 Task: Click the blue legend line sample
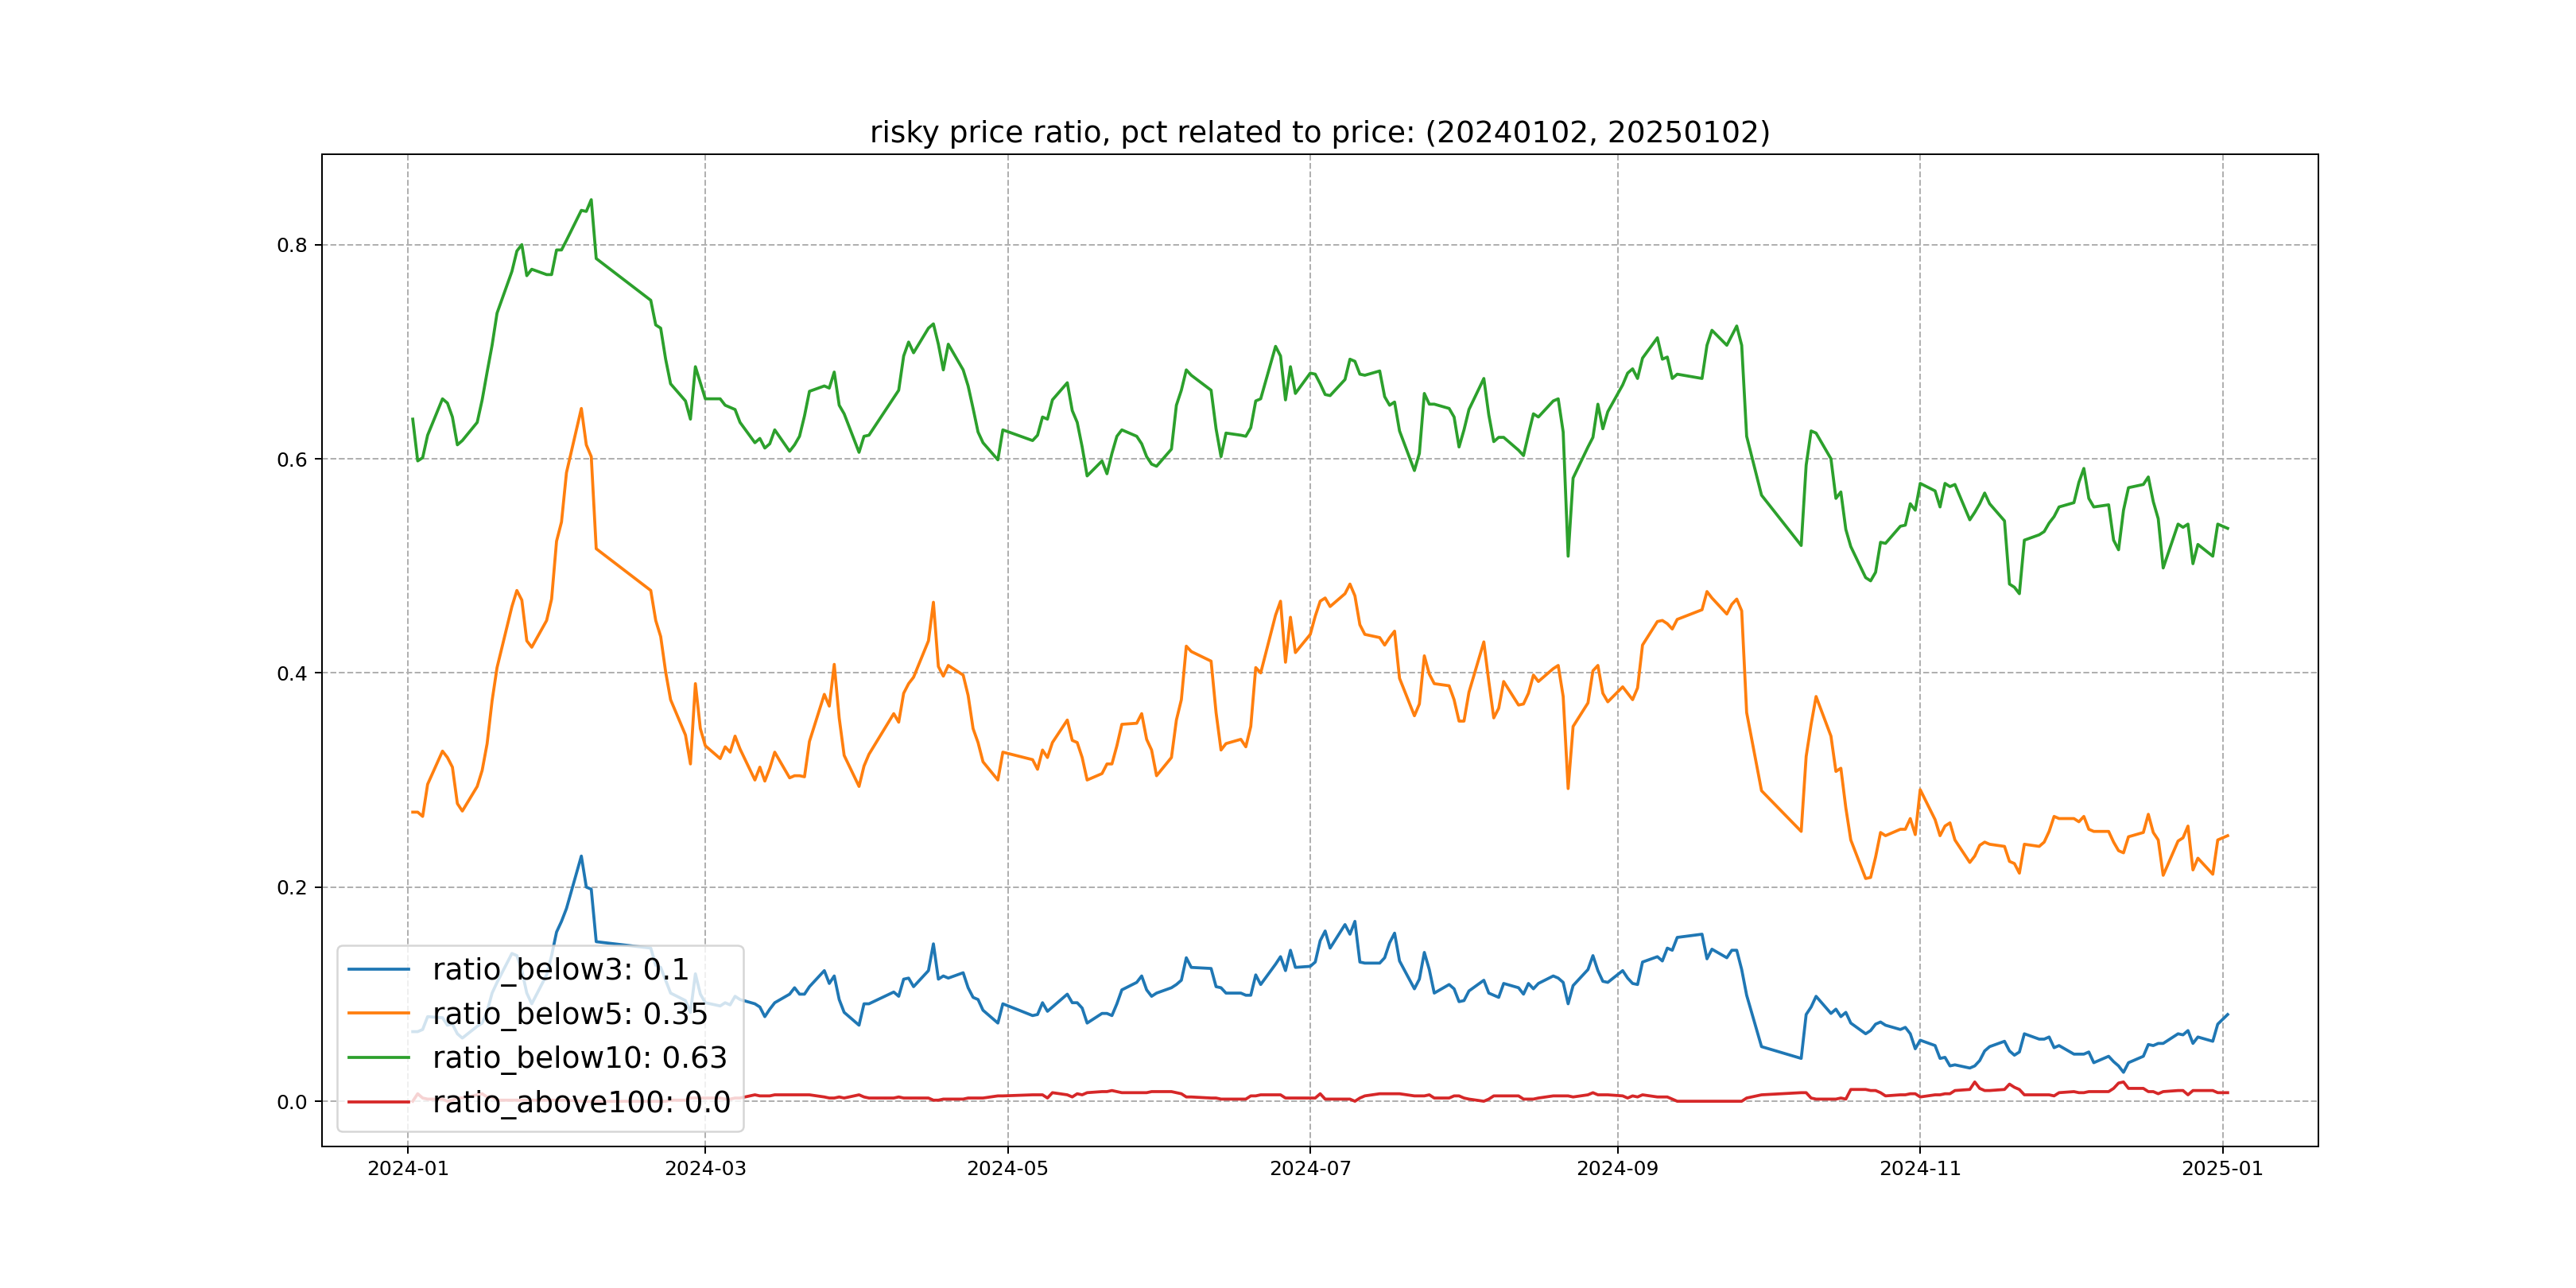(378, 969)
